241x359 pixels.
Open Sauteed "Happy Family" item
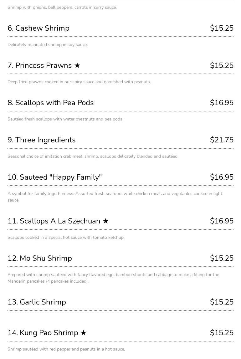click(55, 177)
